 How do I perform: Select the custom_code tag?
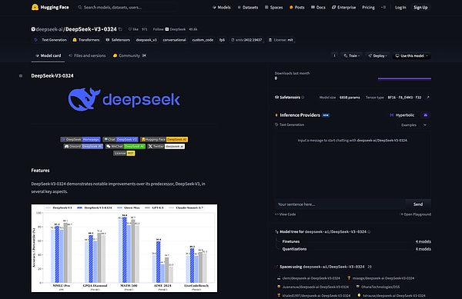203,40
